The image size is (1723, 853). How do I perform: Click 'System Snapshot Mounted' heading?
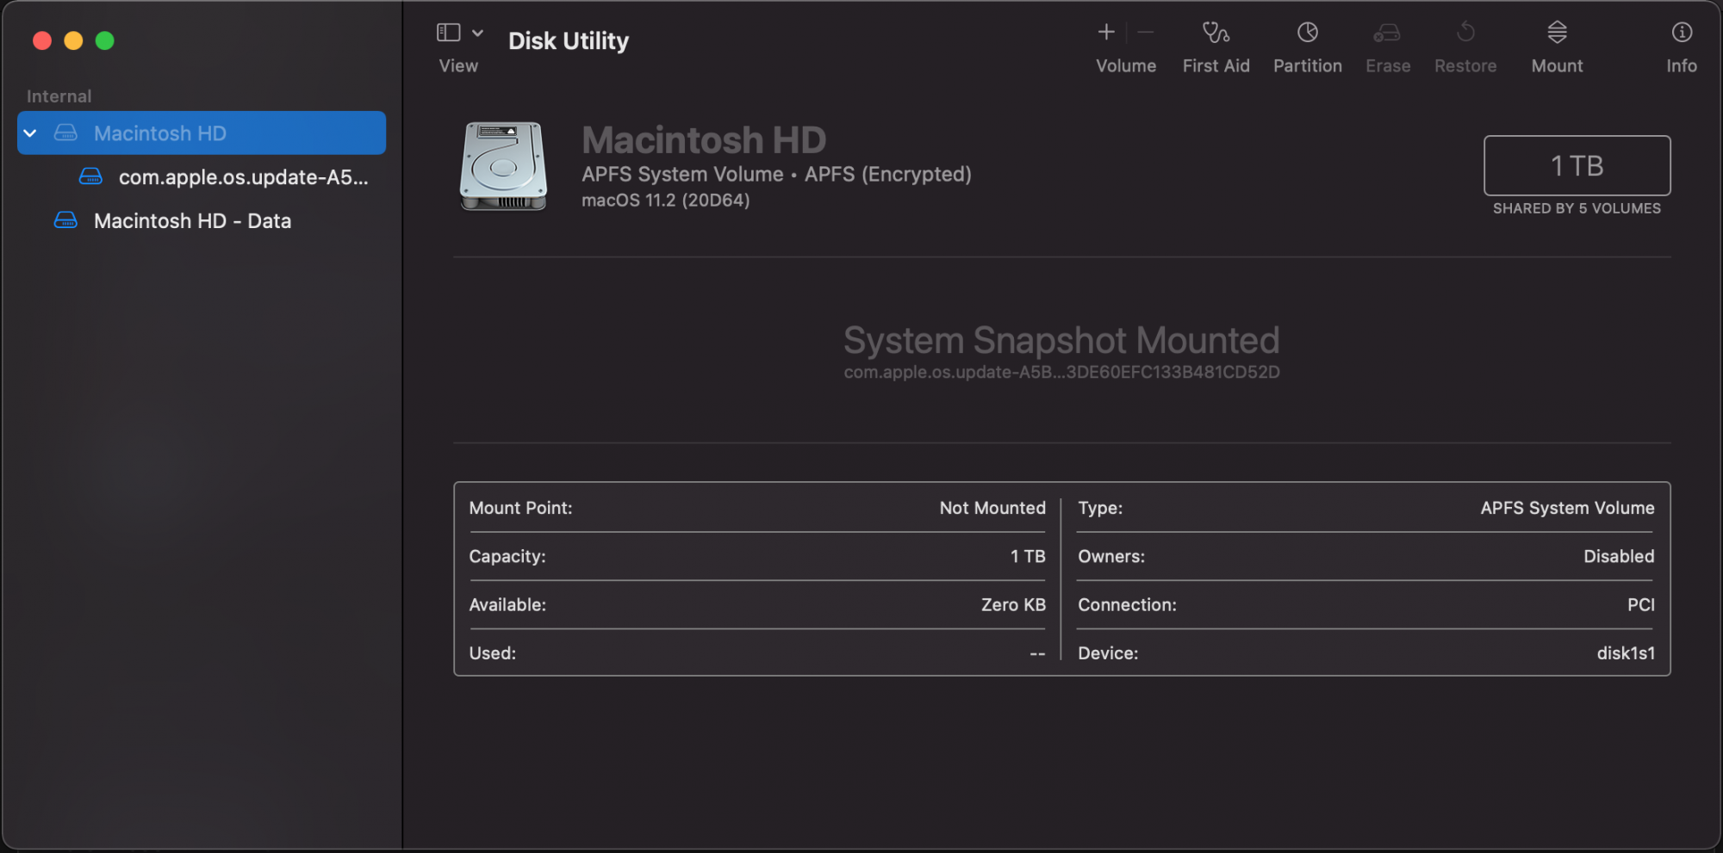tap(1061, 341)
